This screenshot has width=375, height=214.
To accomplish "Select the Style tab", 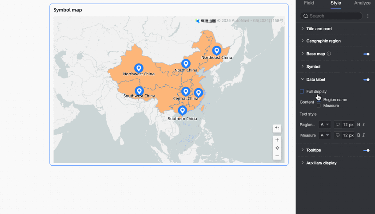I will coord(335,3).
